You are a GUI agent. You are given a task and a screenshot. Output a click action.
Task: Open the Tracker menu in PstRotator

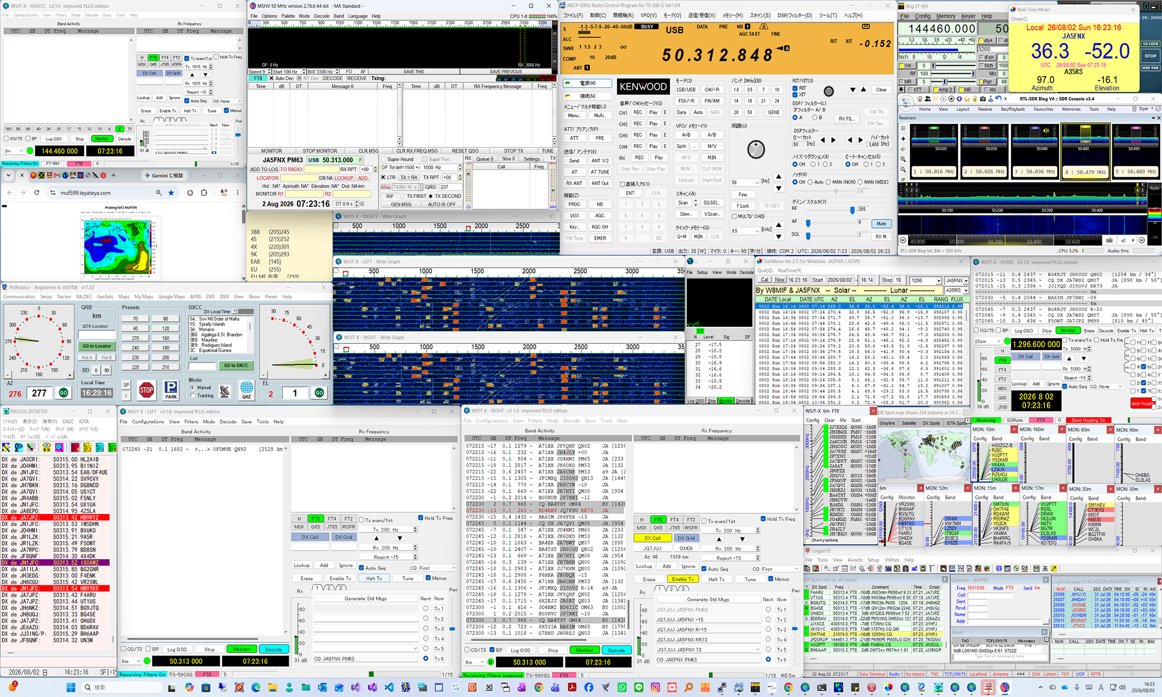click(x=64, y=297)
